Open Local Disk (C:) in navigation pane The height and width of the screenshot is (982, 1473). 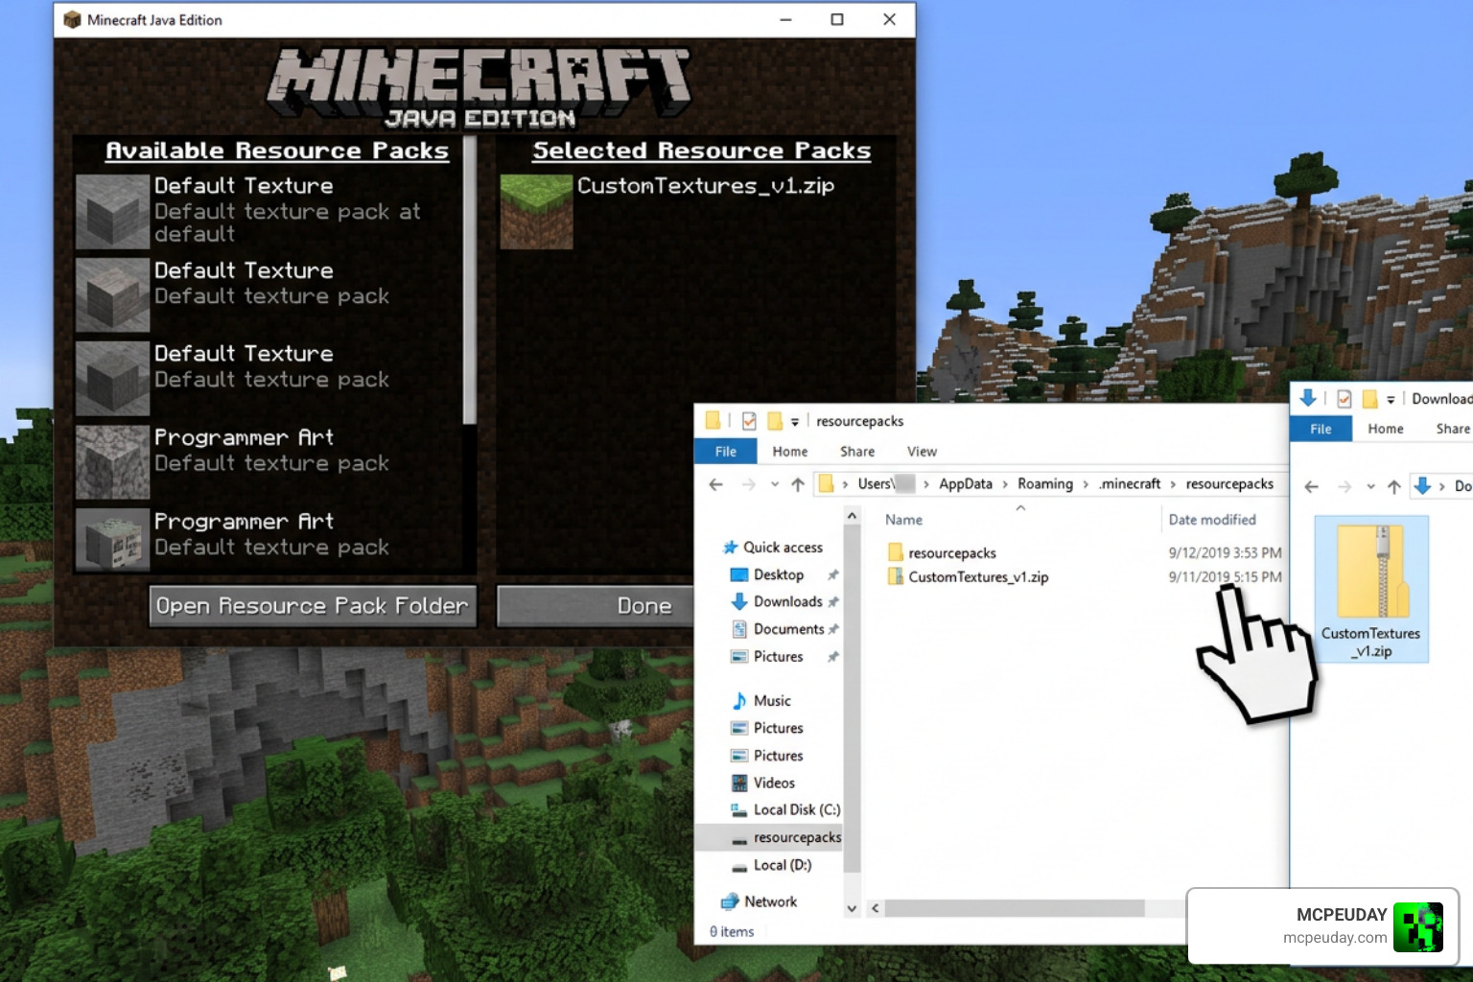786,809
